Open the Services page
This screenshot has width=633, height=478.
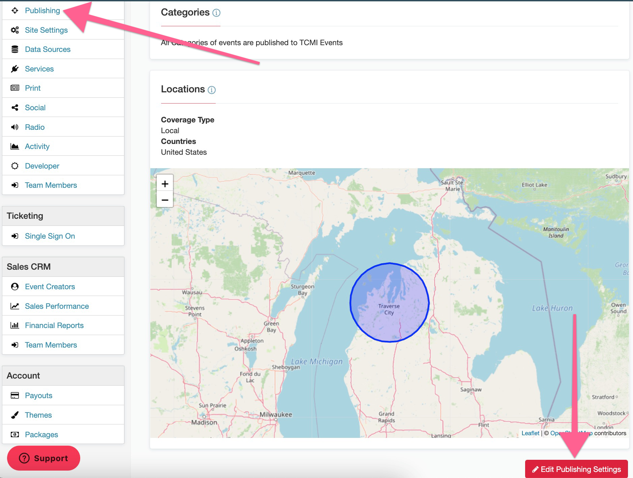click(39, 69)
